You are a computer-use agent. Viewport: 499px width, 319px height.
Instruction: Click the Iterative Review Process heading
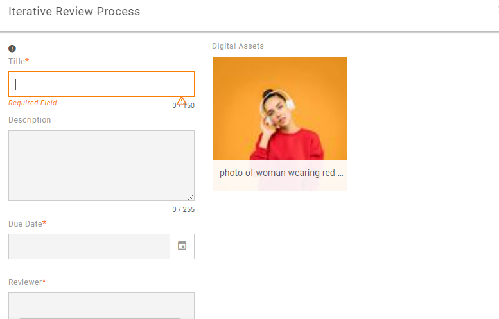coord(74,12)
